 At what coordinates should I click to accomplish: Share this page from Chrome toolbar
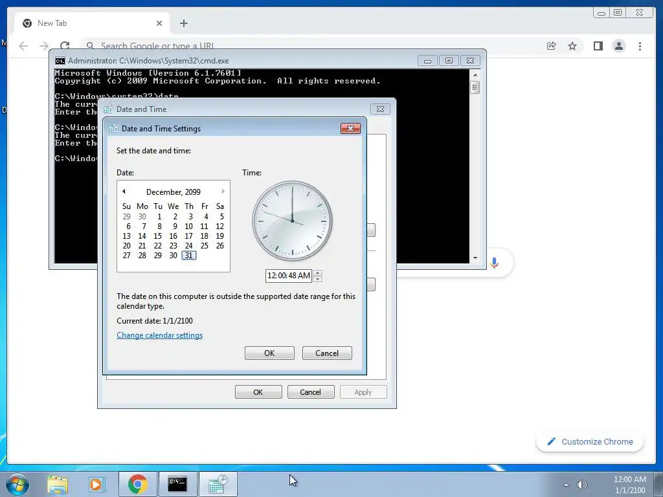pyautogui.click(x=552, y=46)
